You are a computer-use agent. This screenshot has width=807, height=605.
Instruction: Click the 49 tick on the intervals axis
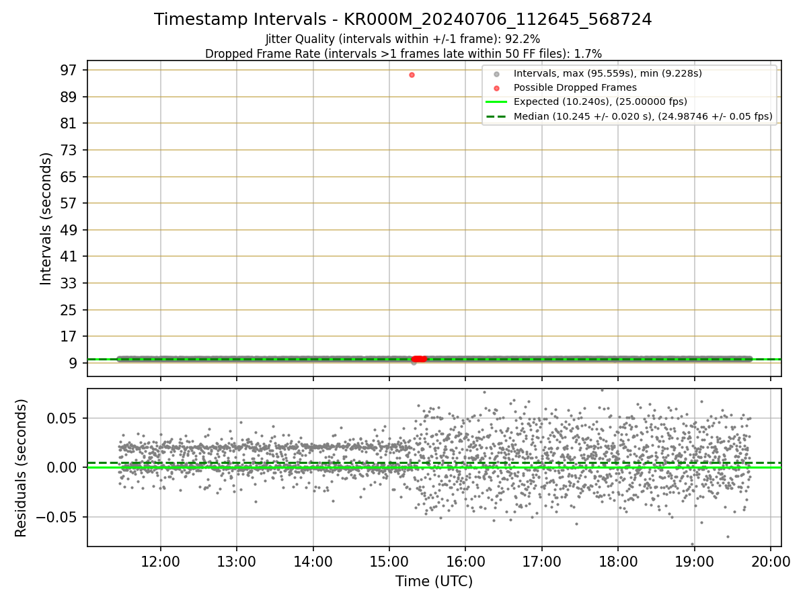[x=70, y=230]
